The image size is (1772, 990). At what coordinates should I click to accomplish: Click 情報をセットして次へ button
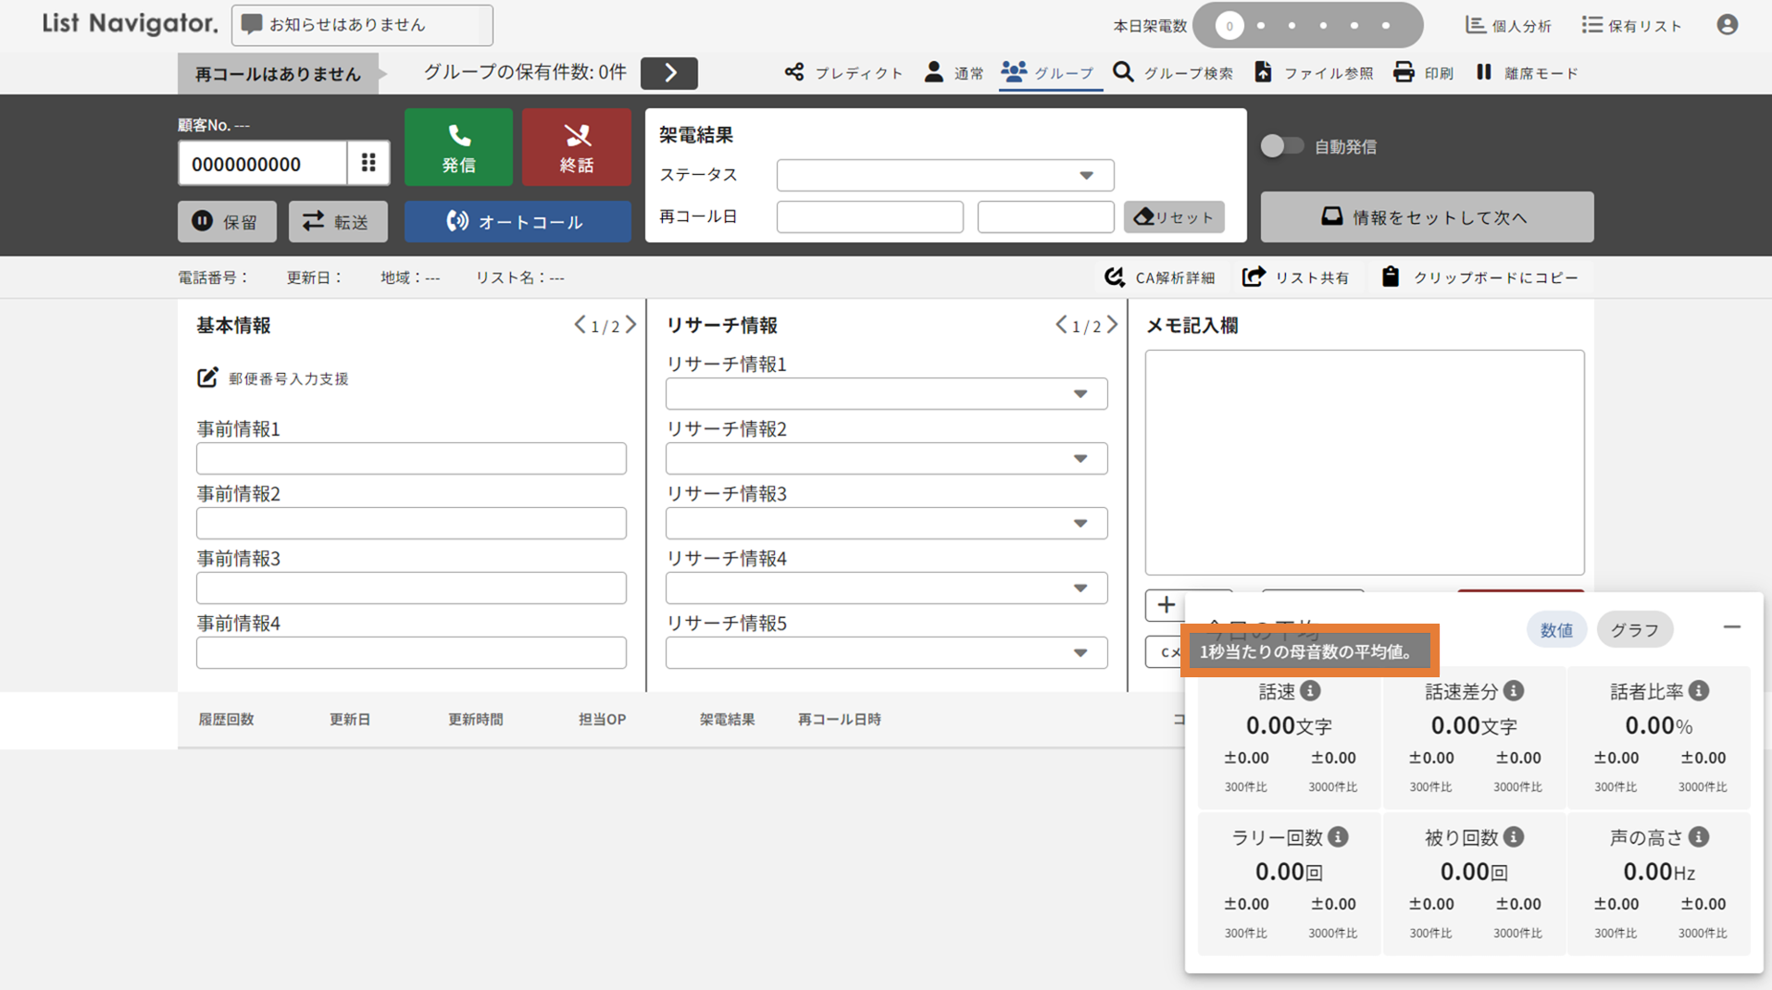[x=1426, y=217]
